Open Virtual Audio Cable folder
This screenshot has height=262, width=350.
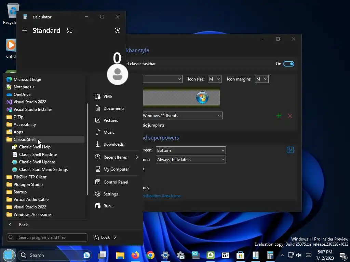click(28, 200)
